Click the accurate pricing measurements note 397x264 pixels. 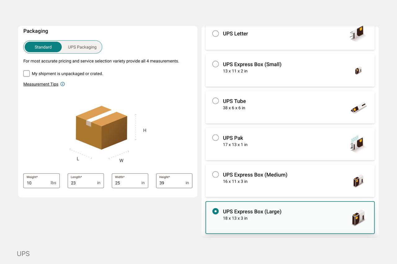coord(101,61)
